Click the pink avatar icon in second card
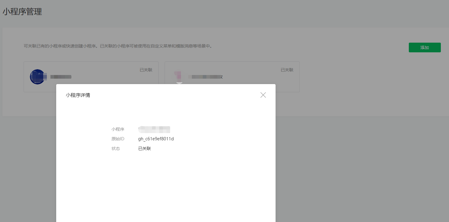The image size is (449, 222). tap(179, 77)
